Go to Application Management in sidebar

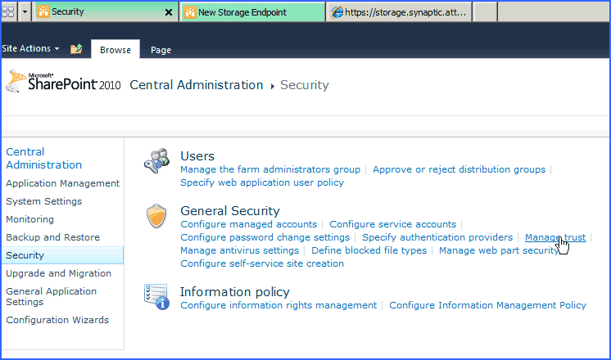tap(62, 183)
